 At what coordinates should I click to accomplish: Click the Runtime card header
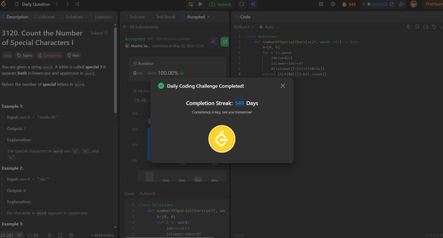point(143,63)
